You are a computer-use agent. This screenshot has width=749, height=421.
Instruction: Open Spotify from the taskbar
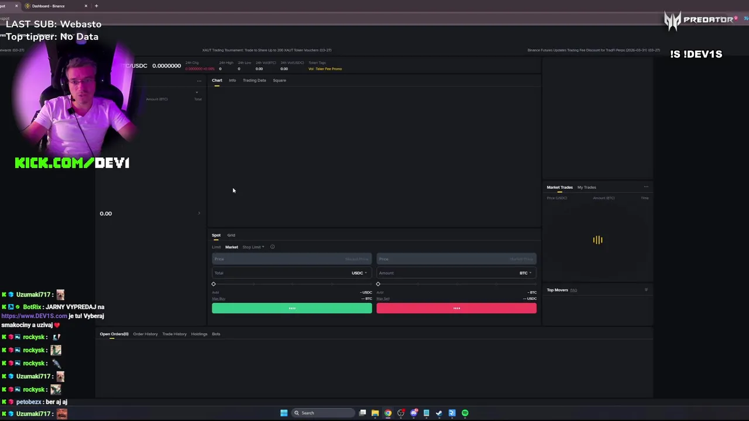(x=465, y=413)
